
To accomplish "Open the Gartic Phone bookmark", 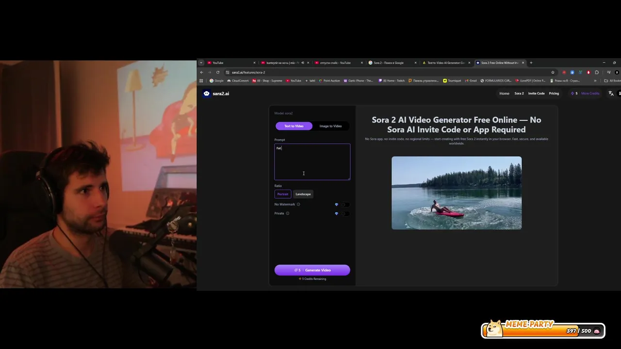I will point(358,80).
